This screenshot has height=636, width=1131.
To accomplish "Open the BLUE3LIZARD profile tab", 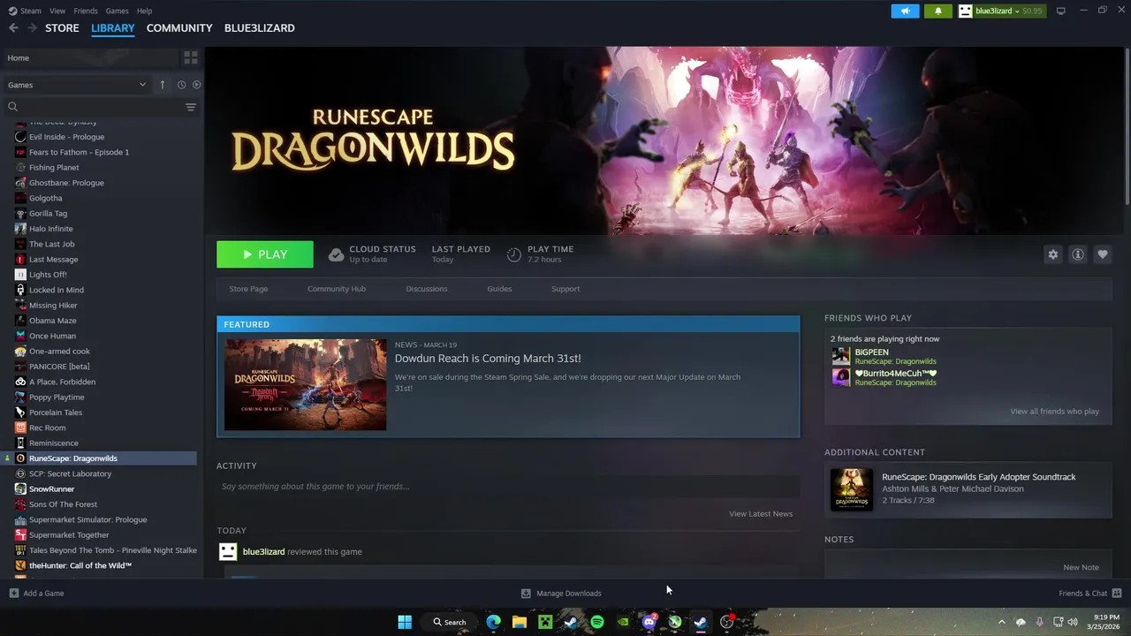I will pos(260,28).
